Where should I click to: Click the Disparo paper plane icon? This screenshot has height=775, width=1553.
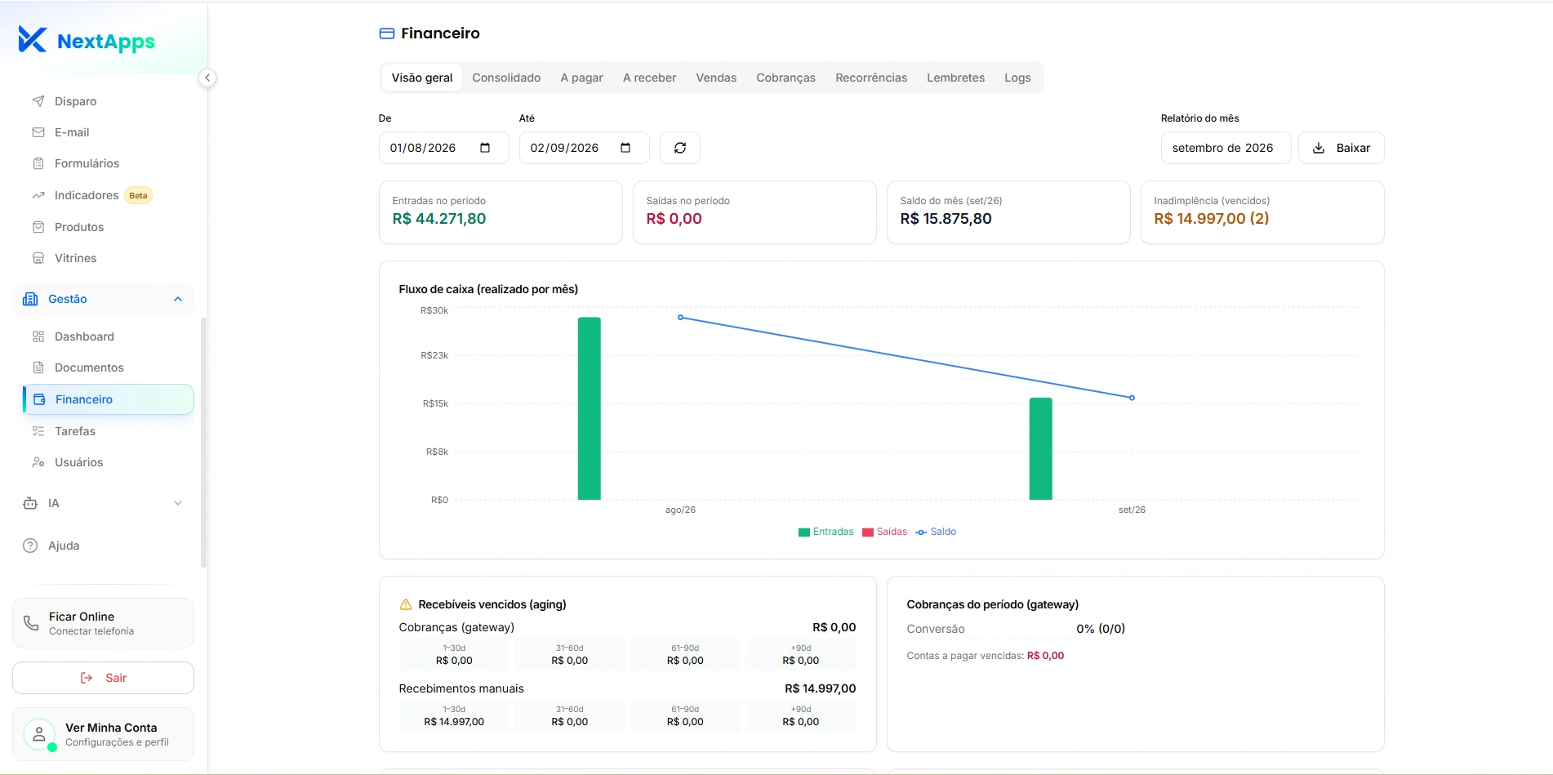pyautogui.click(x=38, y=101)
